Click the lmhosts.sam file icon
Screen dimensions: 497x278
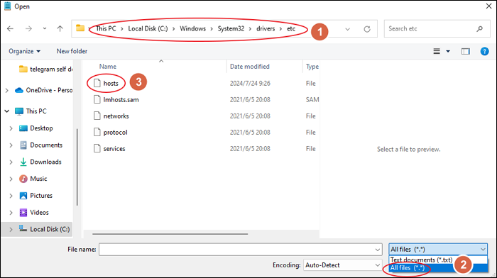(97, 99)
